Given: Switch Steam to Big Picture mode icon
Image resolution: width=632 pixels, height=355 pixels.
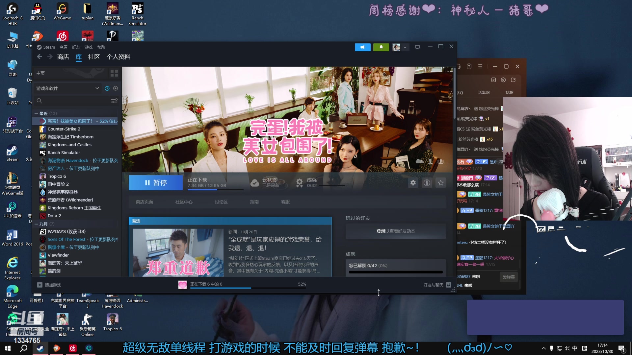Looking at the screenshot, I should pos(417,47).
